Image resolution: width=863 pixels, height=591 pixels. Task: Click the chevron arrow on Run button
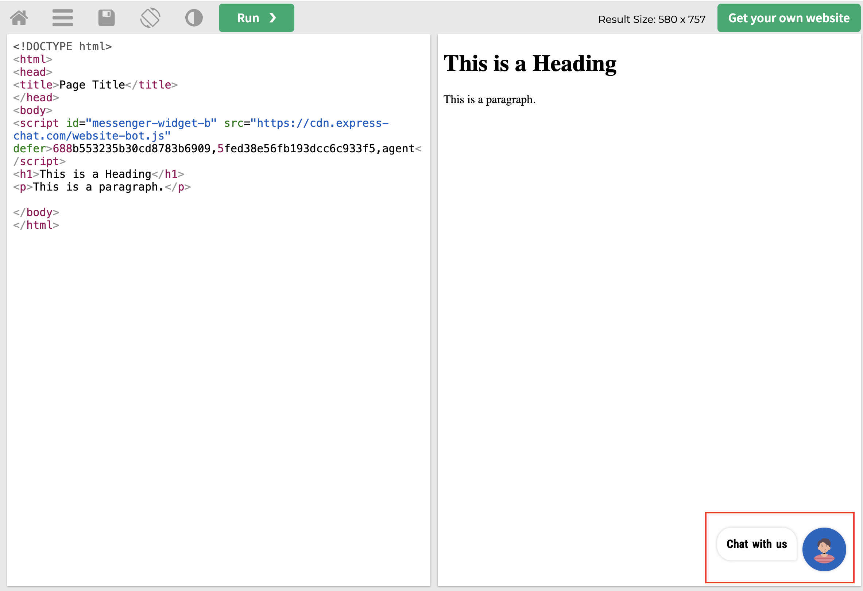pos(273,18)
